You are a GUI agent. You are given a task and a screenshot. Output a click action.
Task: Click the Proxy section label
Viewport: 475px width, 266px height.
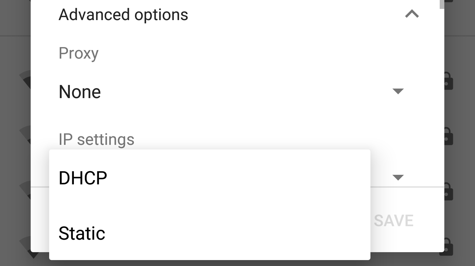tap(79, 54)
